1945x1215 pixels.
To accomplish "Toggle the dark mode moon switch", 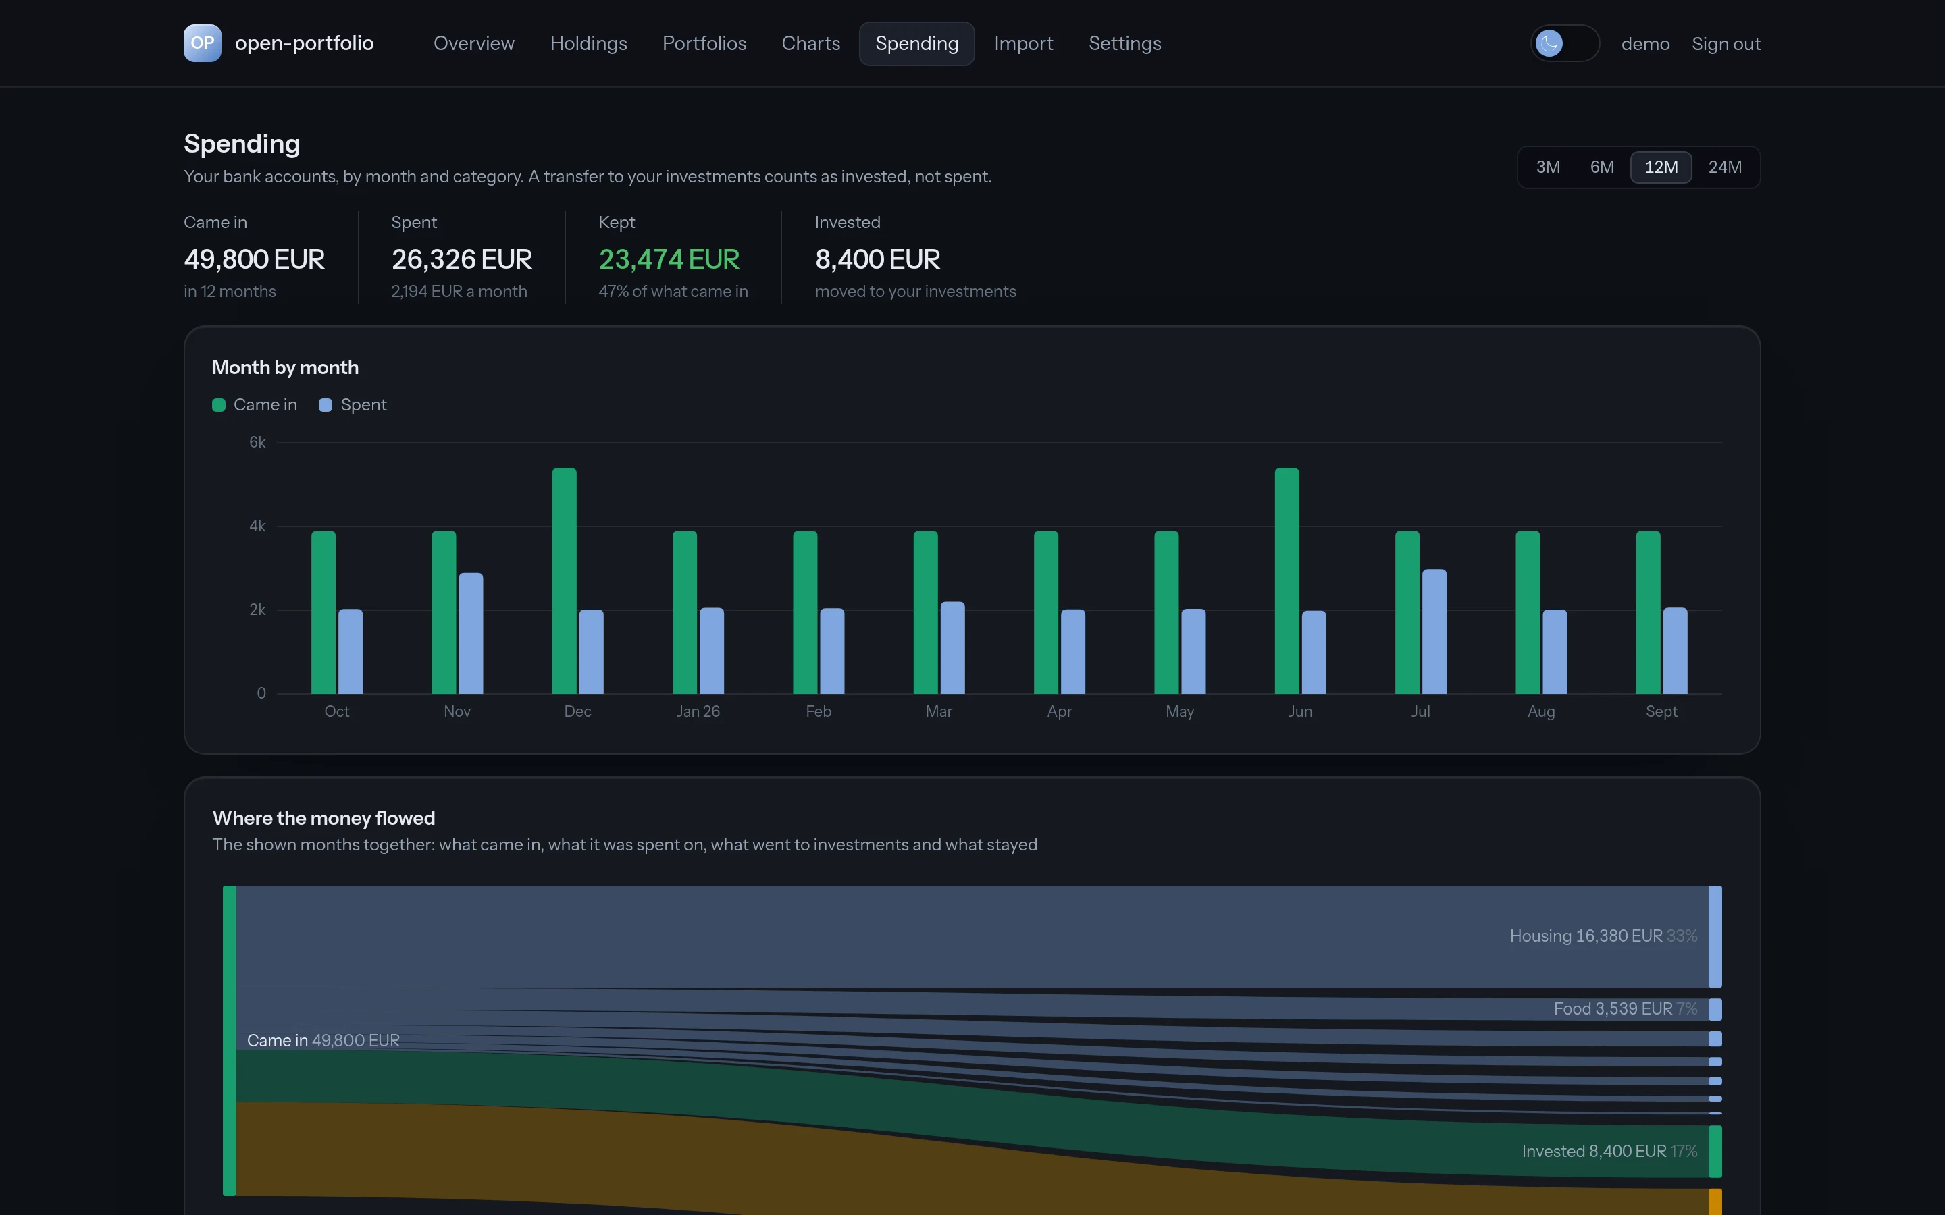I will click(x=1564, y=43).
